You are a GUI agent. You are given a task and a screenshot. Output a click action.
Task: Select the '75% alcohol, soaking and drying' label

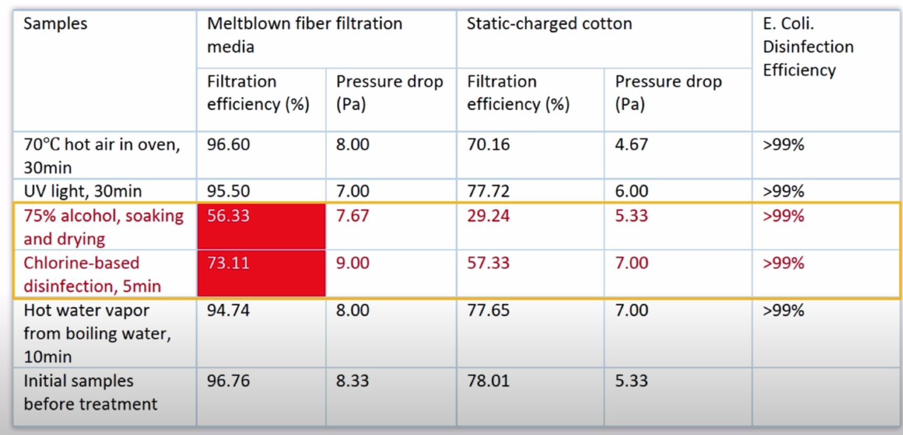(x=103, y=227)
